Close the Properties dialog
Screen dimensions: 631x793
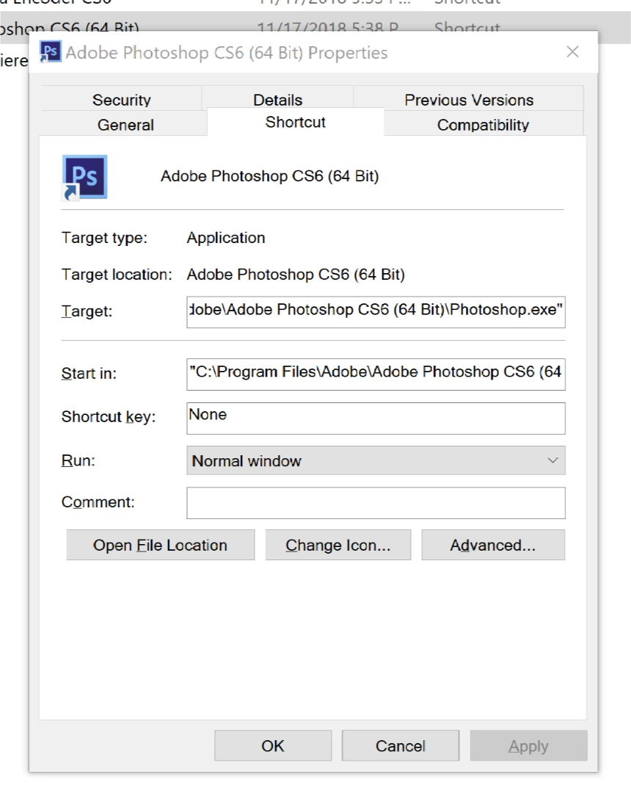pyautogui.click(x=572, y=51)
